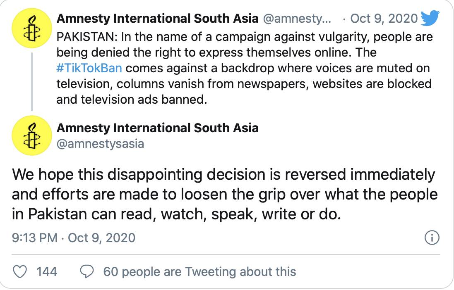Screen dimensions: 454x290
Task: Click the Twitter bird logo
Action: 430,18
